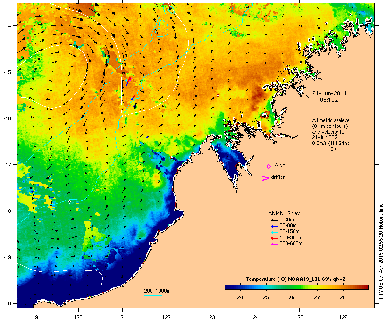This screenshot has width=387, height=321.
Task: Click the 'Argo' legend label
Action: click(280, 166)
